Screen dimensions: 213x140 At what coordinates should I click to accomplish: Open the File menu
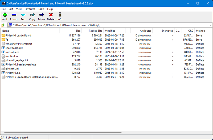[x=4, y=9]
